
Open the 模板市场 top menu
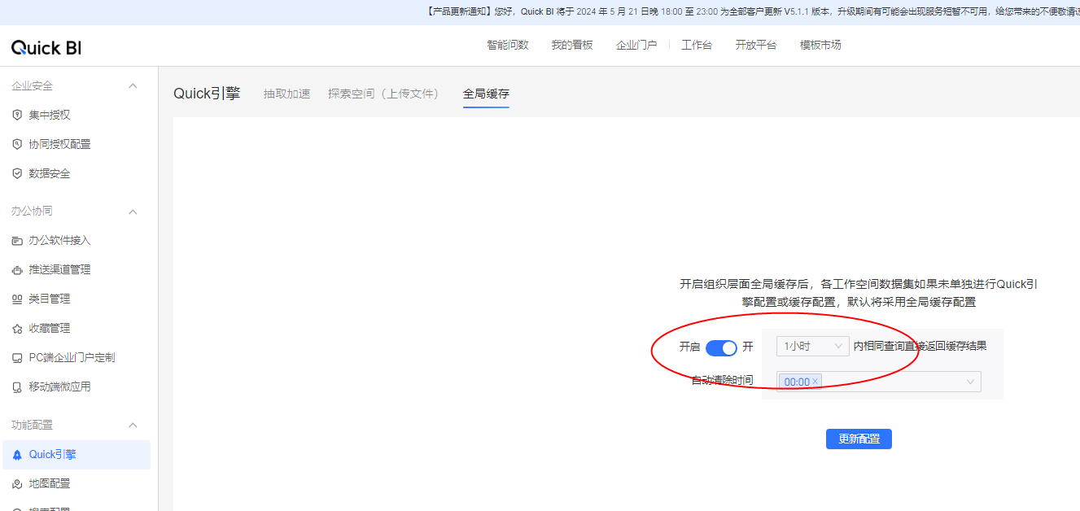(x=820, y=45)
